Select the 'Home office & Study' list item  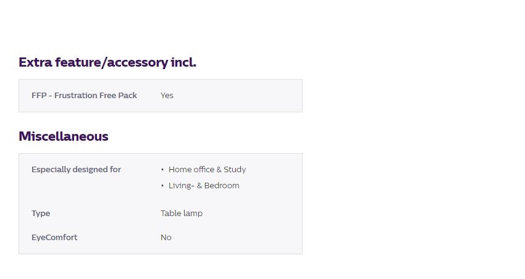[207, 170]
